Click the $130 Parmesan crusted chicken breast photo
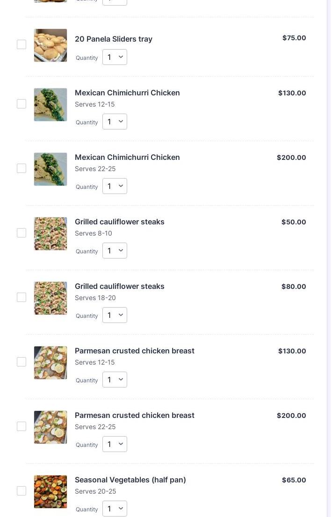Screen dimensions: 332x517 [51, 363]
